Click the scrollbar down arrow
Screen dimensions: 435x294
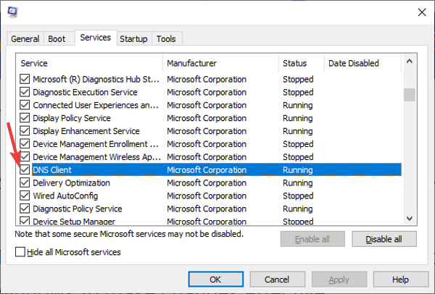[x=410, y=218]
